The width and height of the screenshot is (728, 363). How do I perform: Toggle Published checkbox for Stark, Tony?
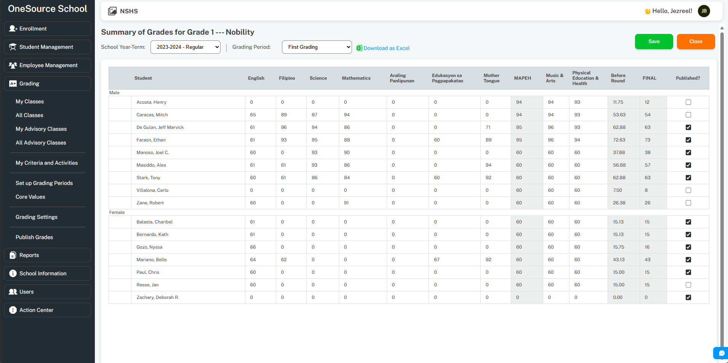[688, 178]
